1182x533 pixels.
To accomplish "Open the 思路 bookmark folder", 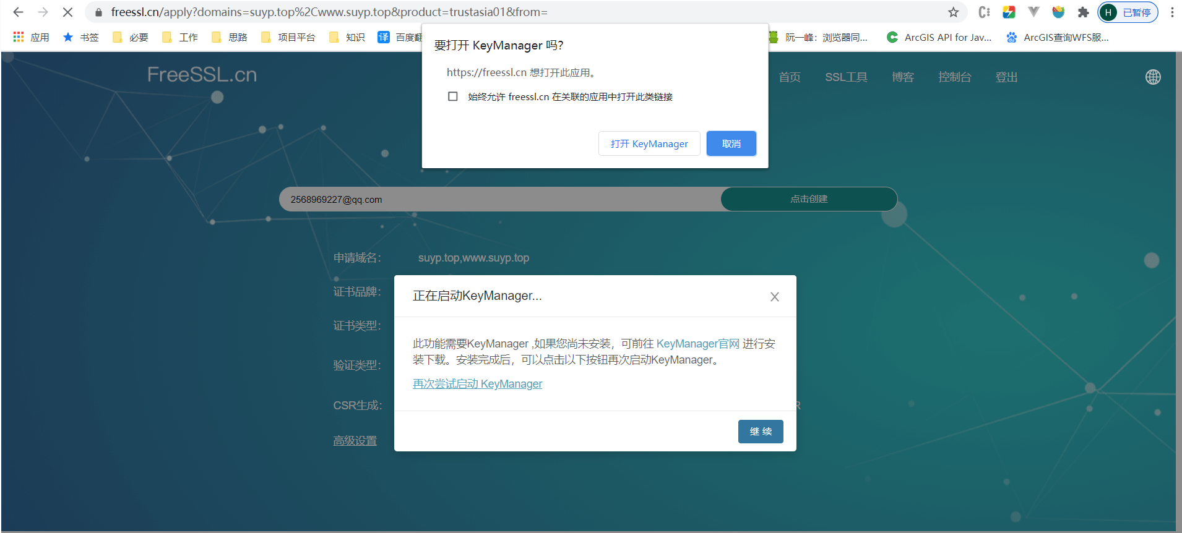I will [x=230, y=37].
